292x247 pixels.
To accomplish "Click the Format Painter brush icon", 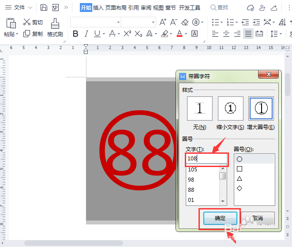I will click(x=55, y=23).
